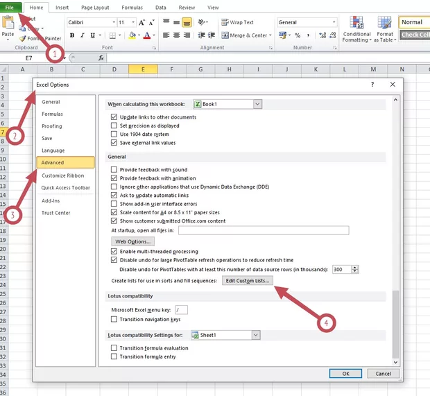Select Proofing in Excel Options sidebar
Viewport: 430px width, 396px height.
[52, 126]
